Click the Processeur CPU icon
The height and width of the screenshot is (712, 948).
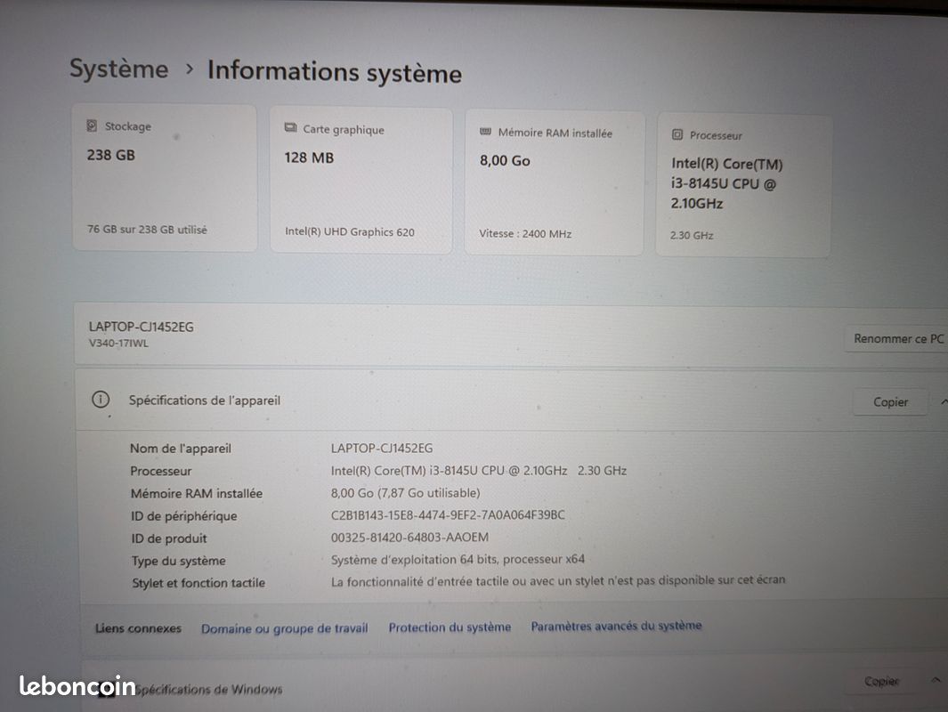click(677, 134)
